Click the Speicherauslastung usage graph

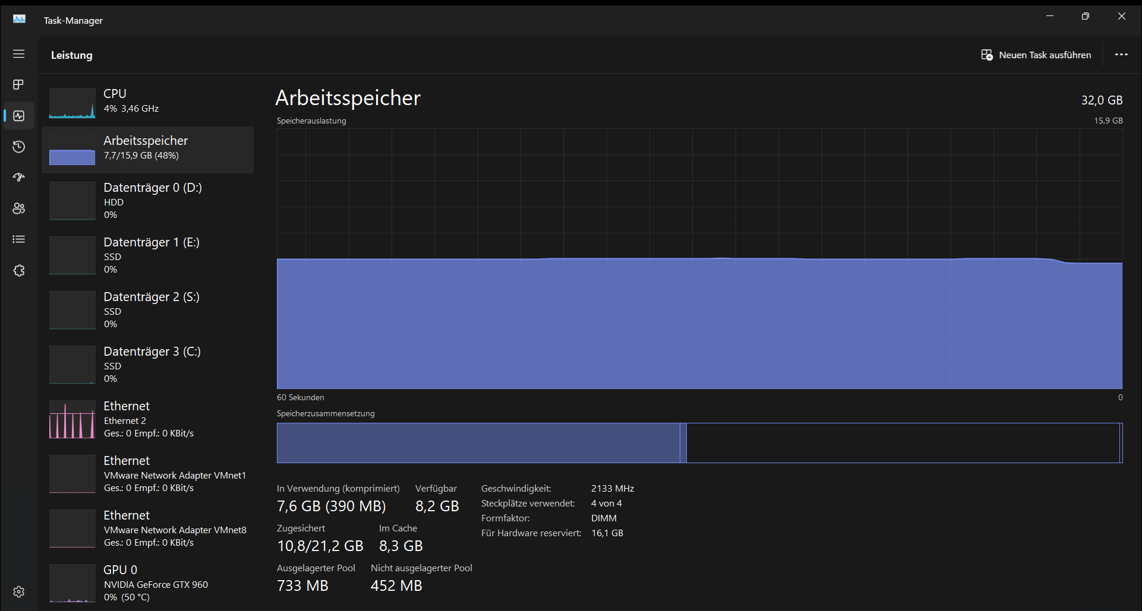coord(699,259)
